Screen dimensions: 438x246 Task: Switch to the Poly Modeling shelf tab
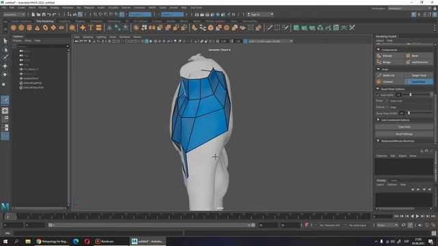click(44, 21)
